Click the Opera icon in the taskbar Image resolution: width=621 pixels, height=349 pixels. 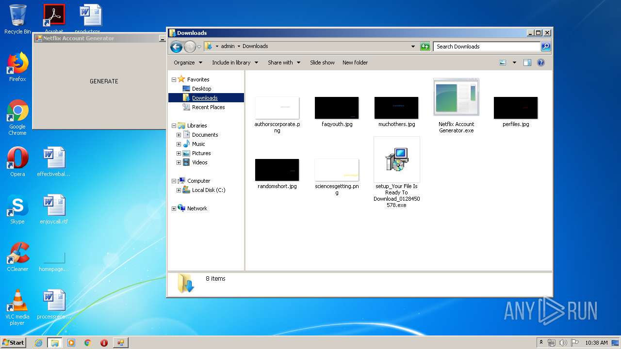(x=104, y=343)
